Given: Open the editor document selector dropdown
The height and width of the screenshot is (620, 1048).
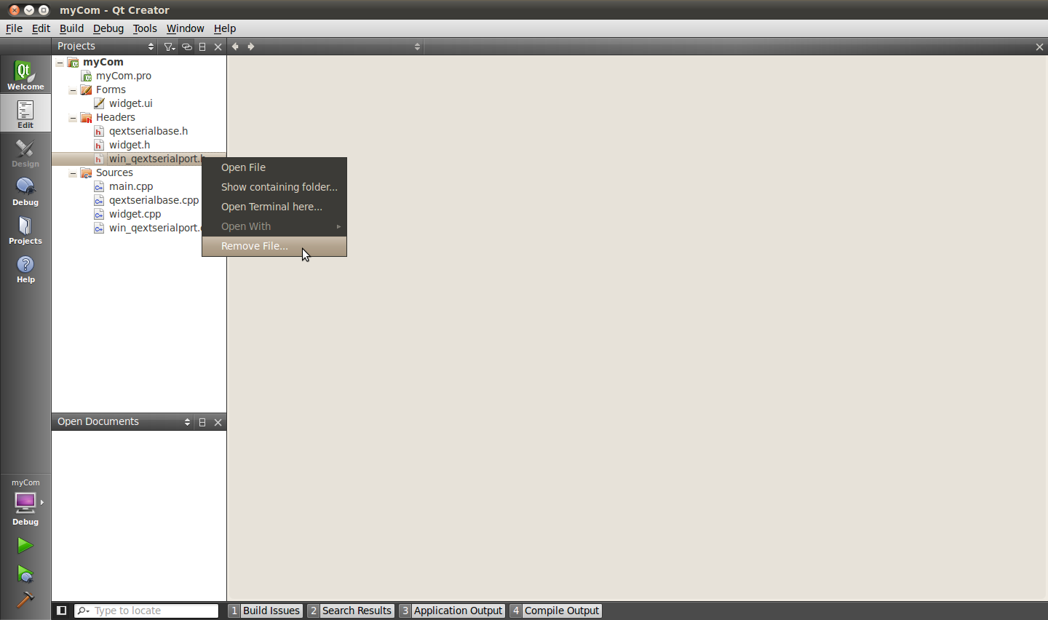Looking at the screenshot, I should pyautogui.click(x=341, y=47).
